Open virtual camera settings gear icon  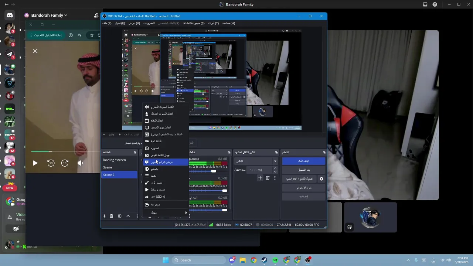(321, 179)
